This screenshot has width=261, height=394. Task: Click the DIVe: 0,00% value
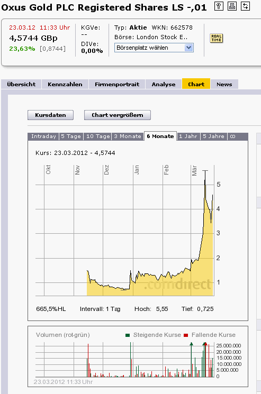point(92,48)
